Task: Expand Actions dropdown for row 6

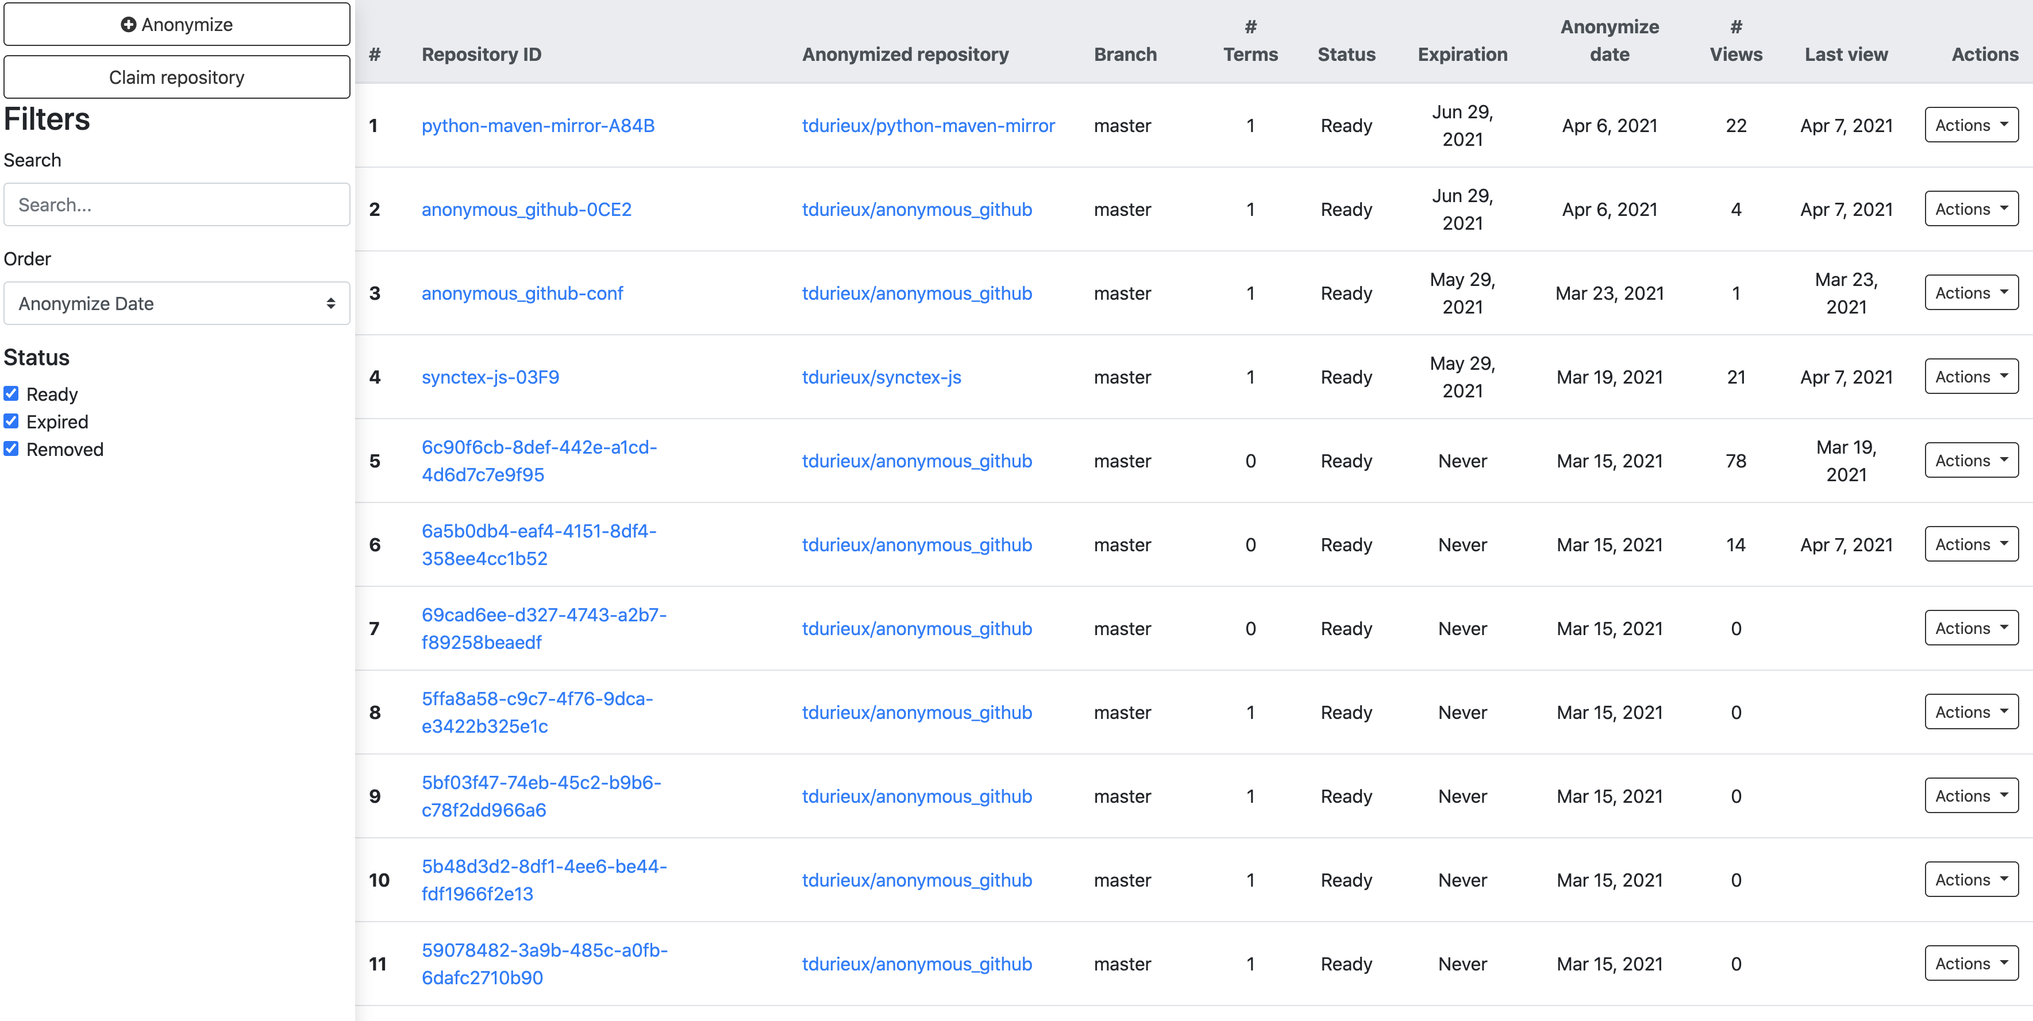Action: 1972,544
